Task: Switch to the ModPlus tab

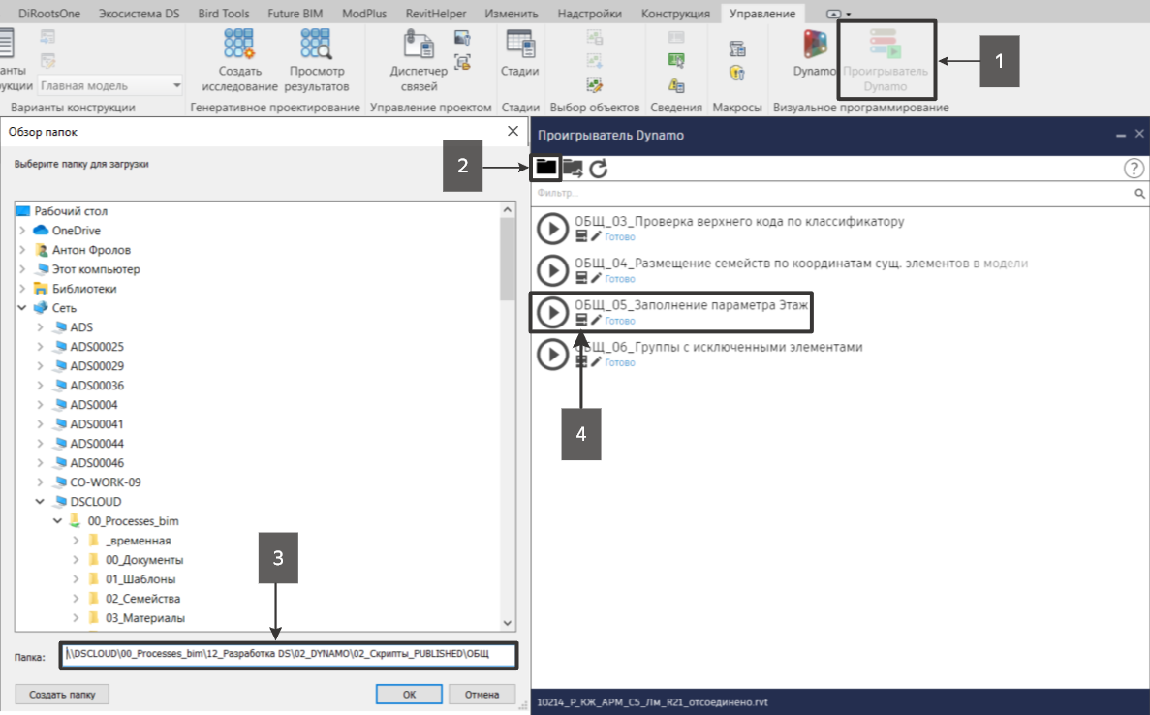Action: [x=363, y=14]
